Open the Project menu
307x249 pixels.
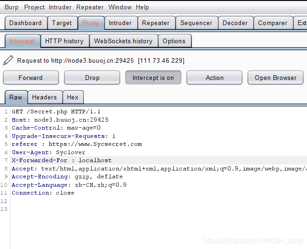(34, 7)
